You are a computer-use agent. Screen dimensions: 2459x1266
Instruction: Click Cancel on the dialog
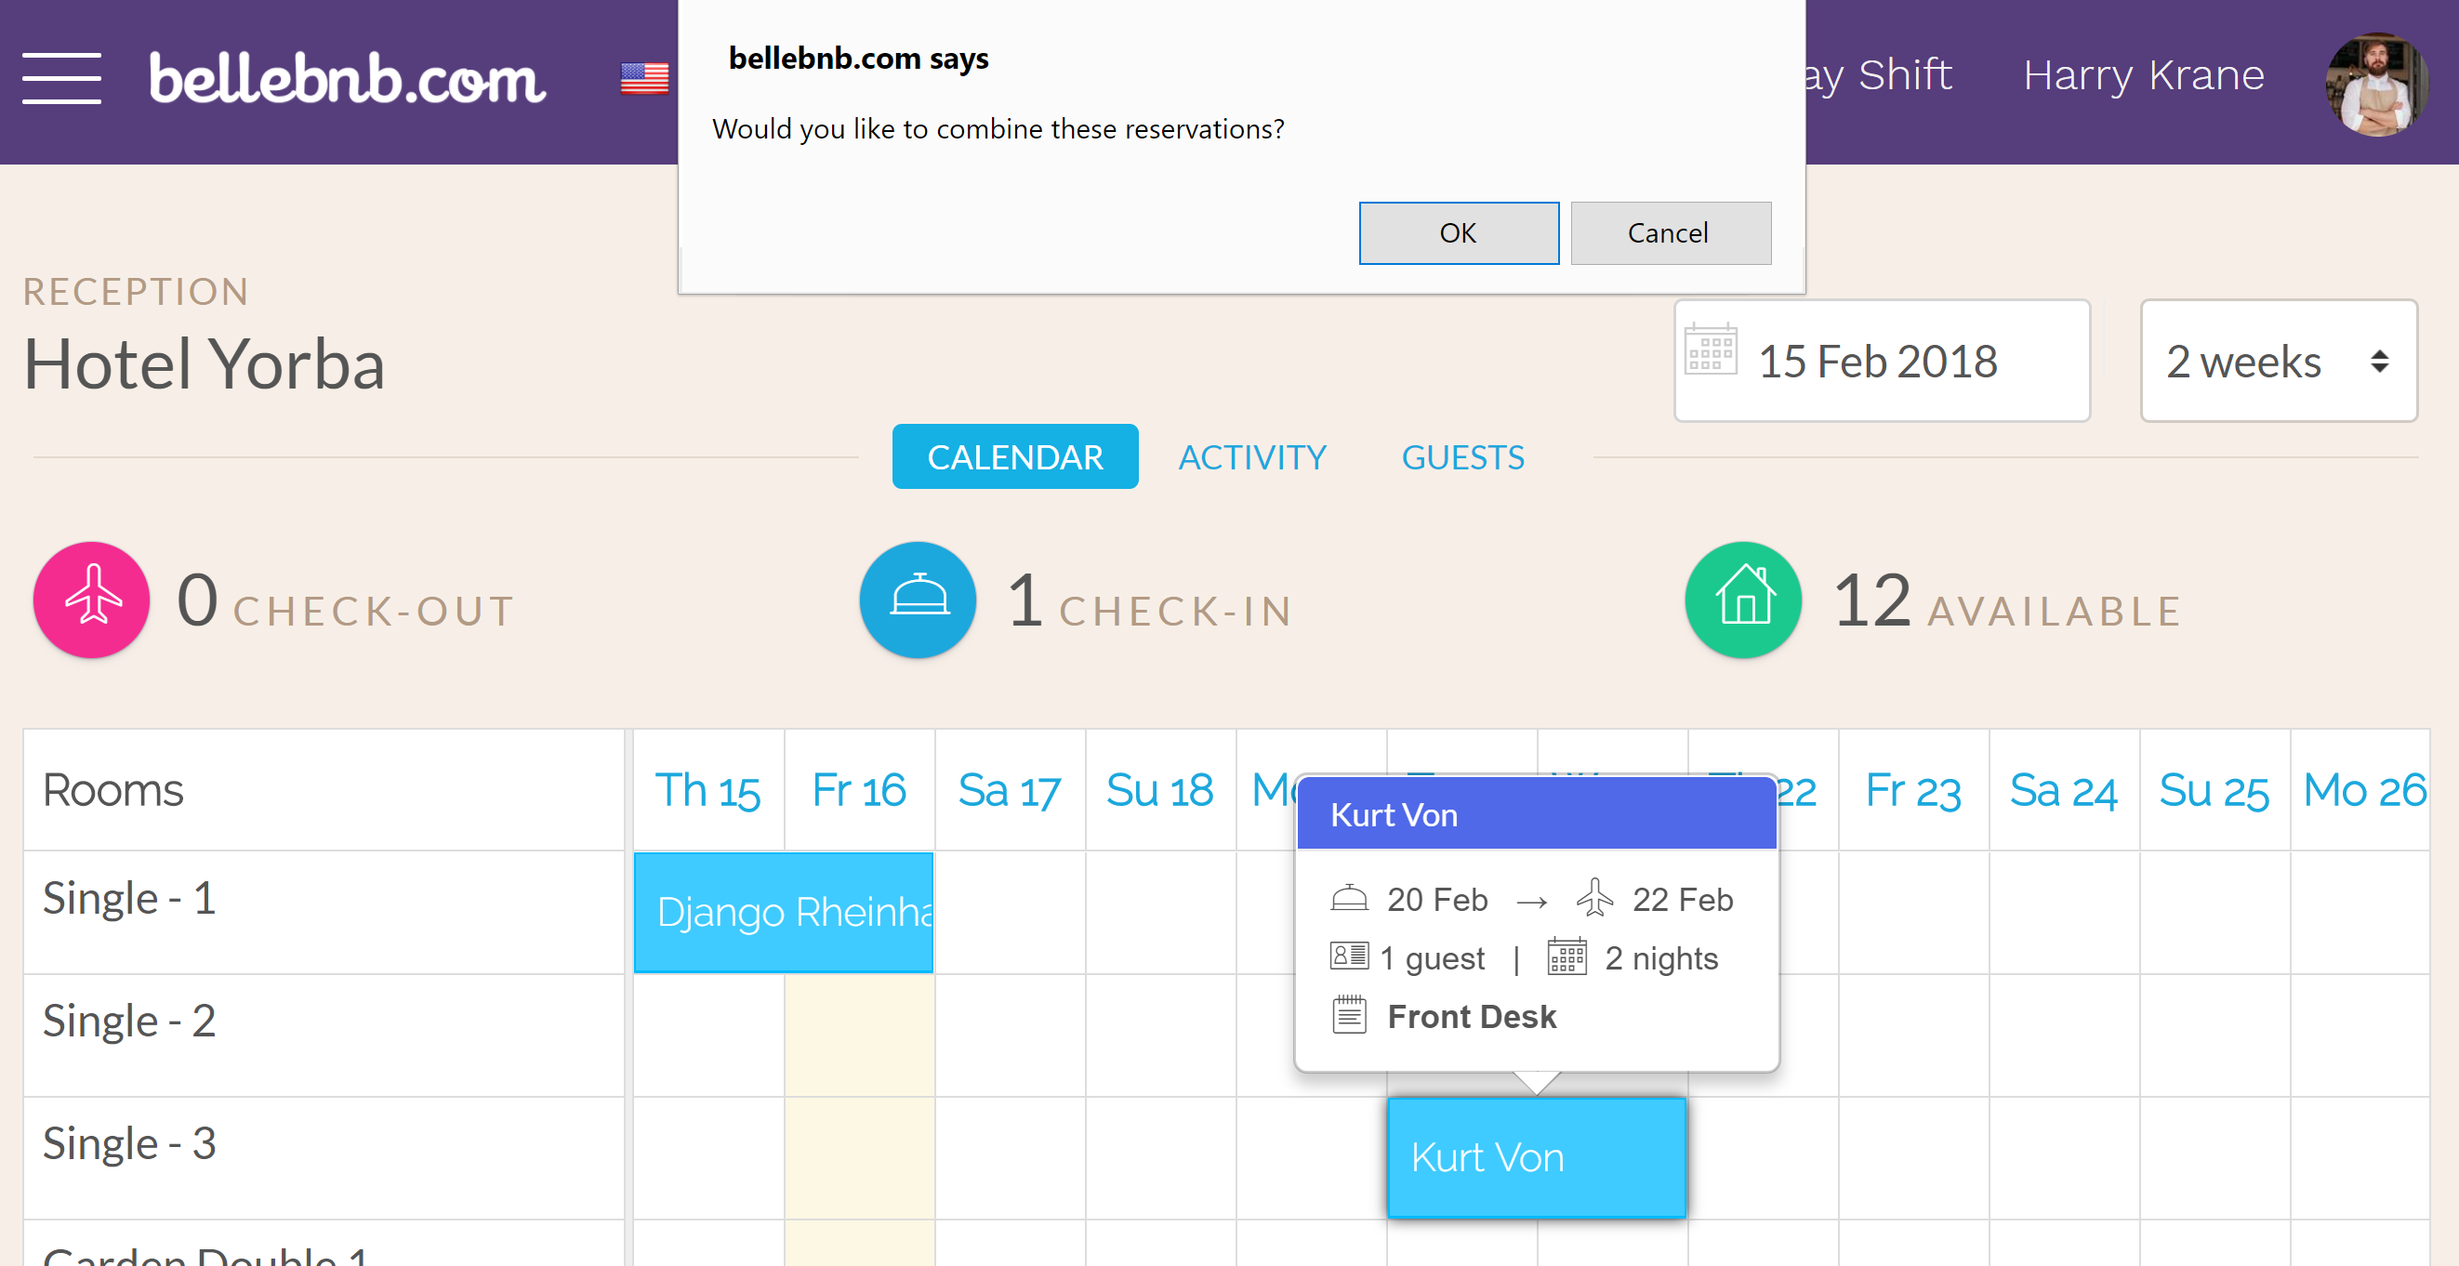(x=1668, y=232)
